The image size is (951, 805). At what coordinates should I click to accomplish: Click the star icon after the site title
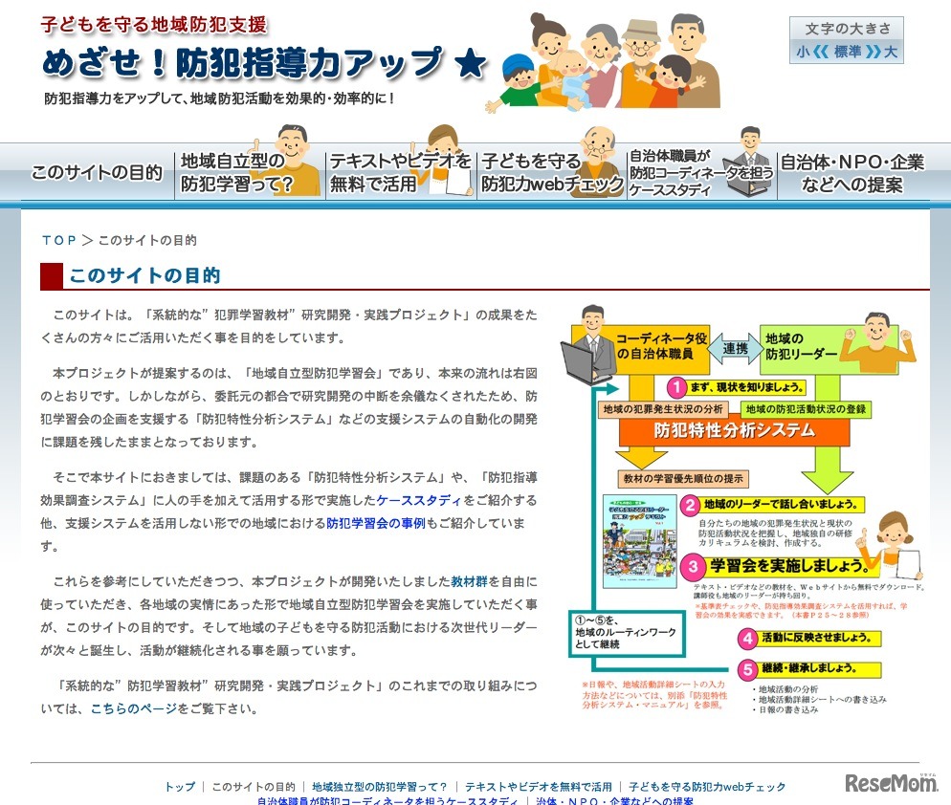pyautogui.click(x=471, y=64)
